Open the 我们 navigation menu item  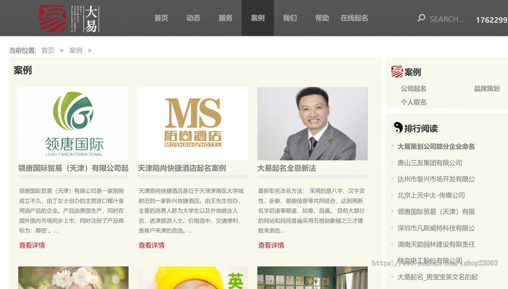point(290,18)
